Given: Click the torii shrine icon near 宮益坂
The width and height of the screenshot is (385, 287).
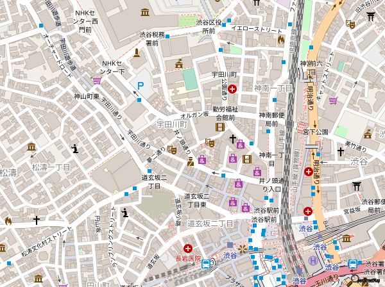Looking at the screenshot, I should 357,186.
